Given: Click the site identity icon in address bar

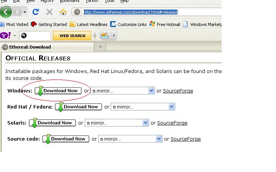Looking at the screenshot, I should pyautogui.click(x=77, y=12).
